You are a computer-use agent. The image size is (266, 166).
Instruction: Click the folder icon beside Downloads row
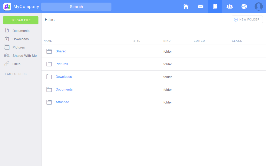49,77
